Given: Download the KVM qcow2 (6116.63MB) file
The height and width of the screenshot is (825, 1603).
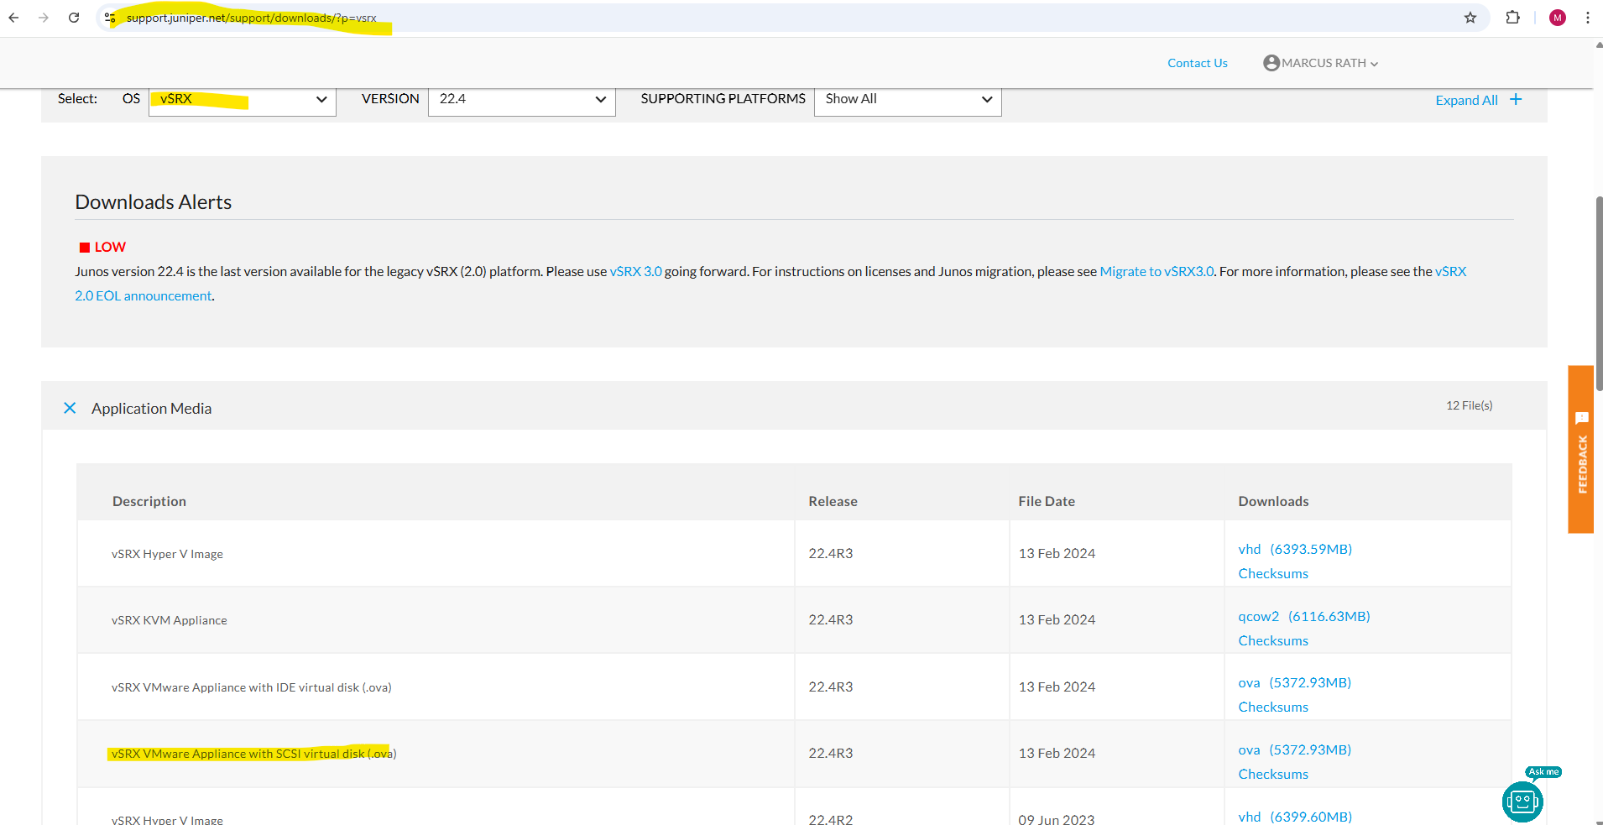Looking at the screenshot, I should point(1304,616).
